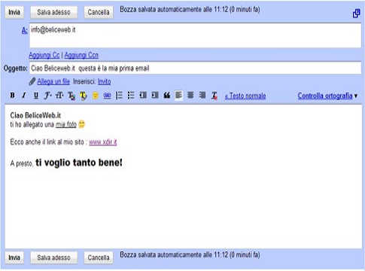Viewport: 365px width, 271px height.
Task: Decrease the indent
Action: [x=143, y=96]
